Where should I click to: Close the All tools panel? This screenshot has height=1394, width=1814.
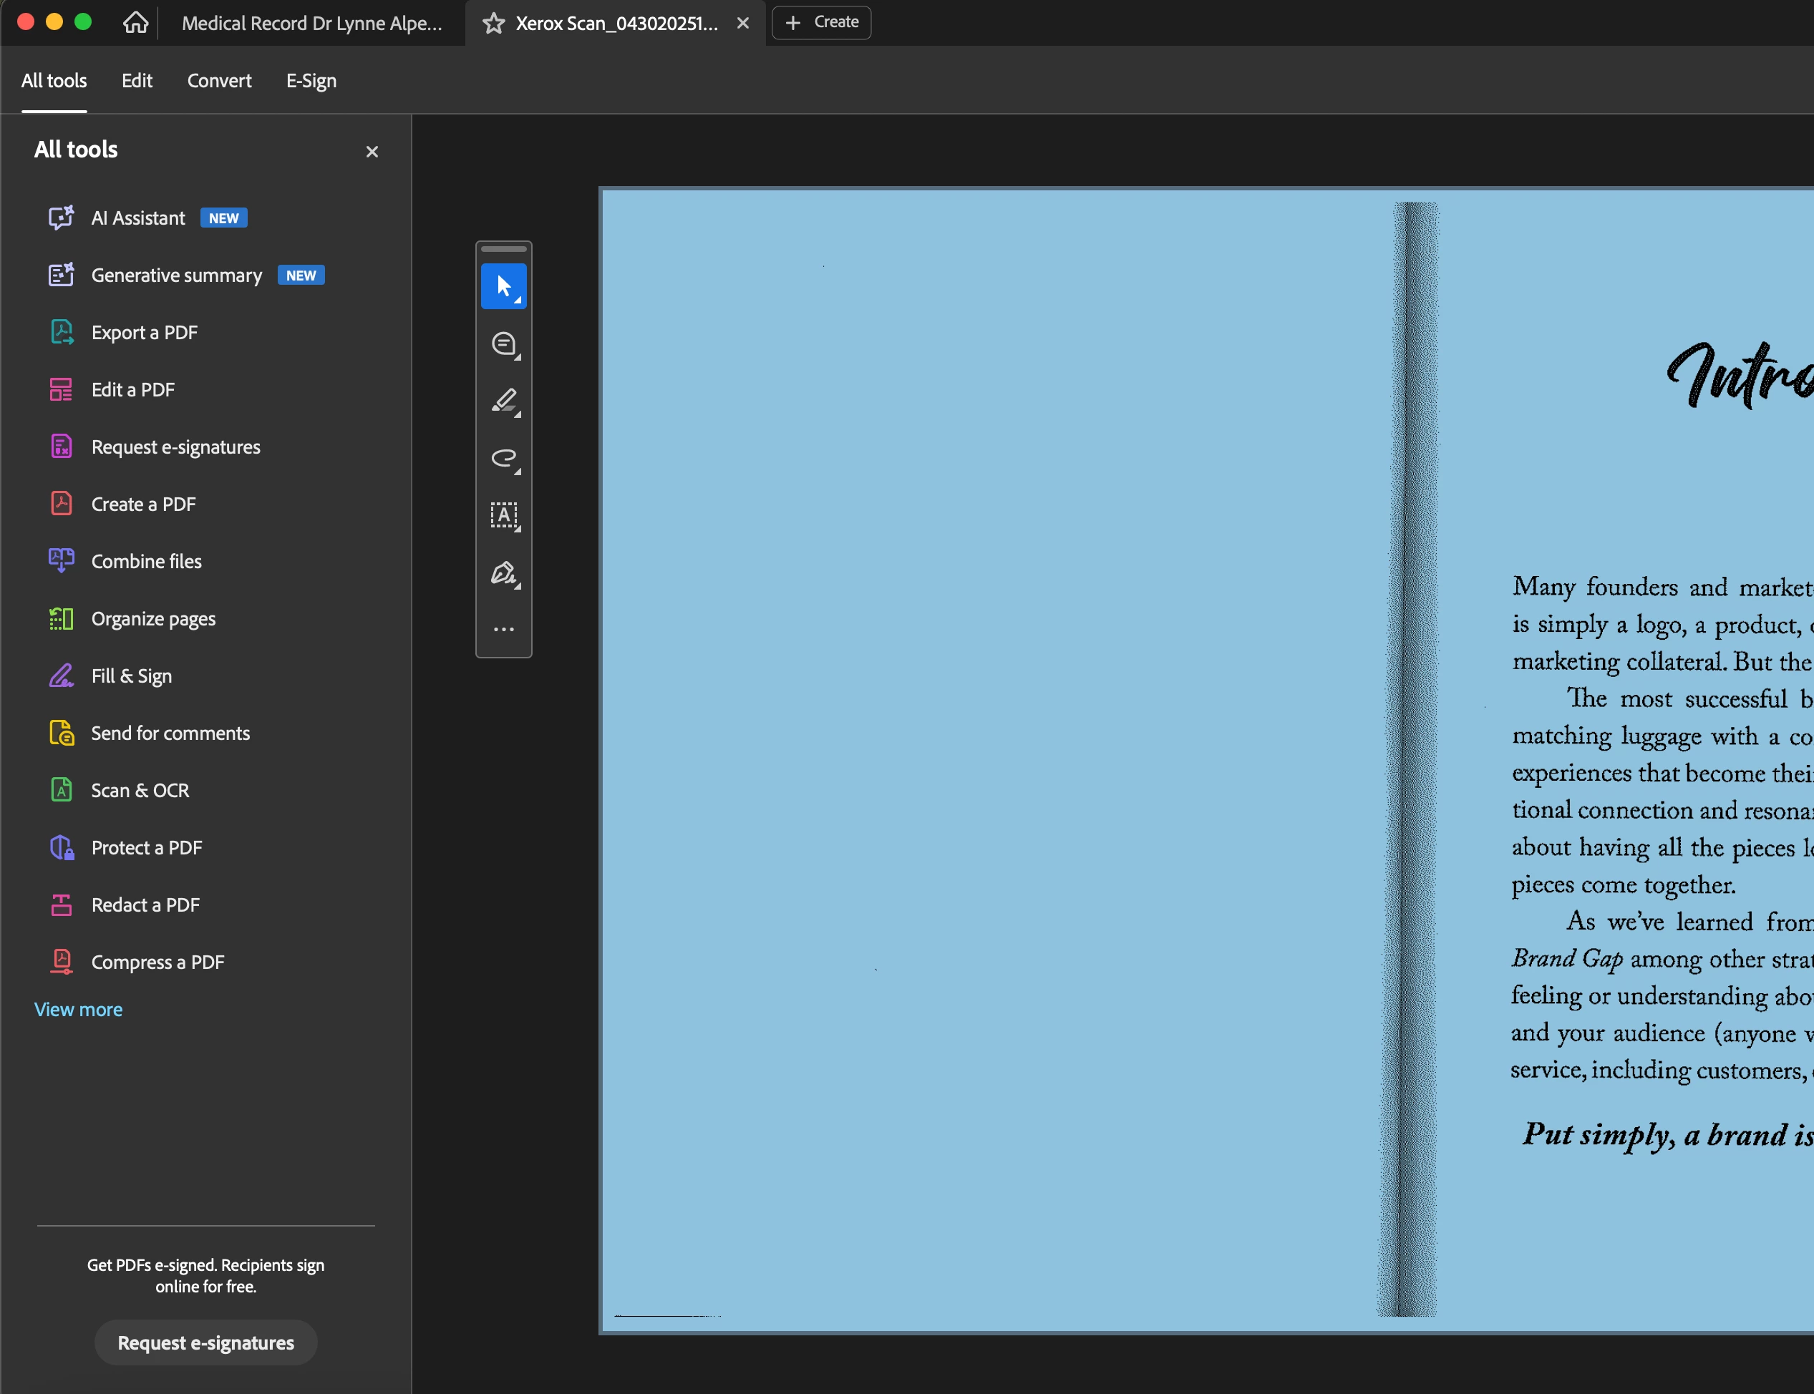tap(372, 152)
